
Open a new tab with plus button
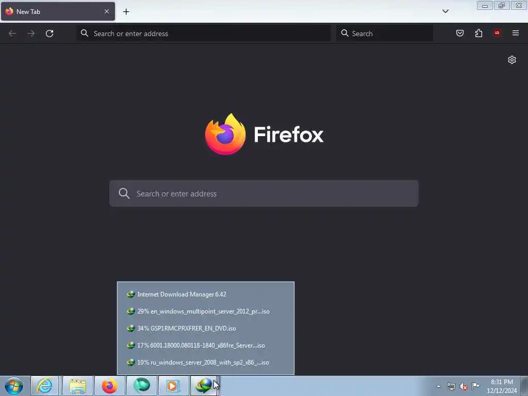(126, 12)
